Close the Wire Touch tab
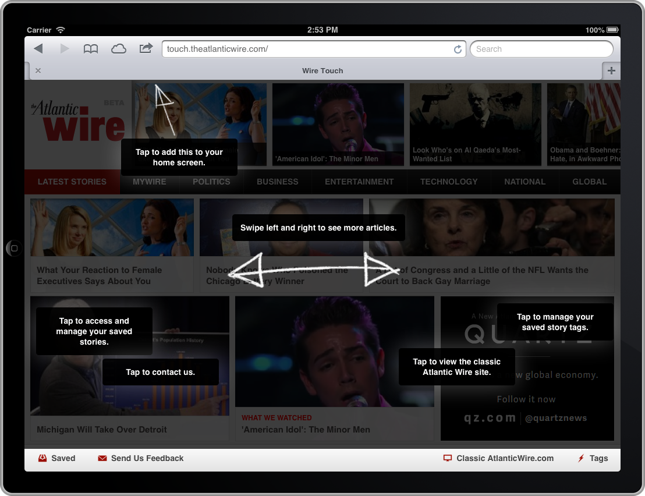 pos(38,71)
